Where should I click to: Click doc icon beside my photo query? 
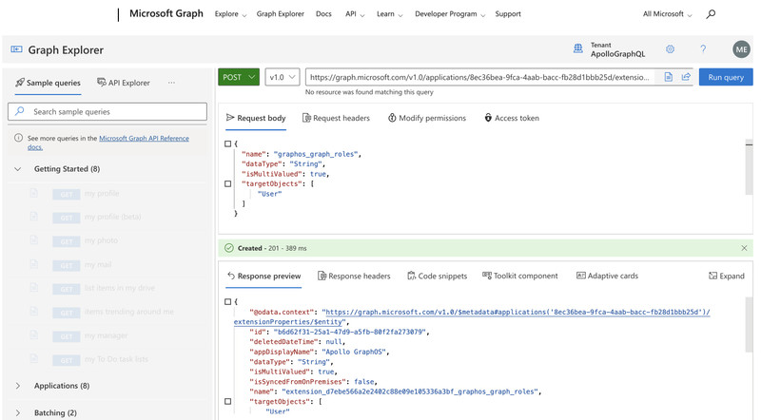pyautogui.click(x=34, y=240)
